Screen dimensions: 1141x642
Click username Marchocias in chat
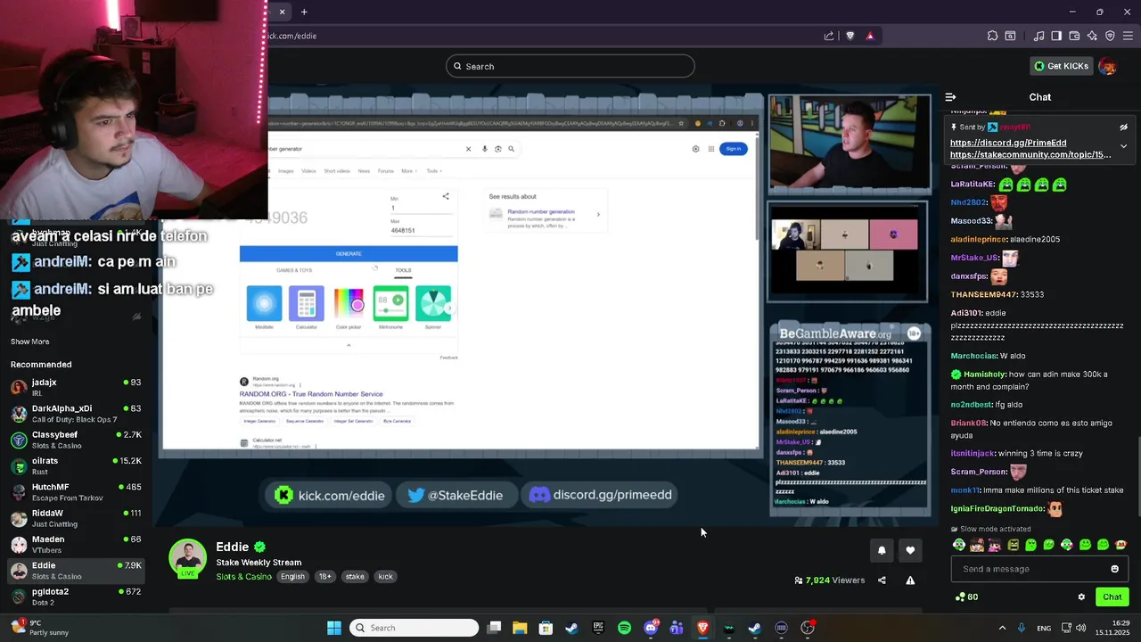[x=973, y=356]
